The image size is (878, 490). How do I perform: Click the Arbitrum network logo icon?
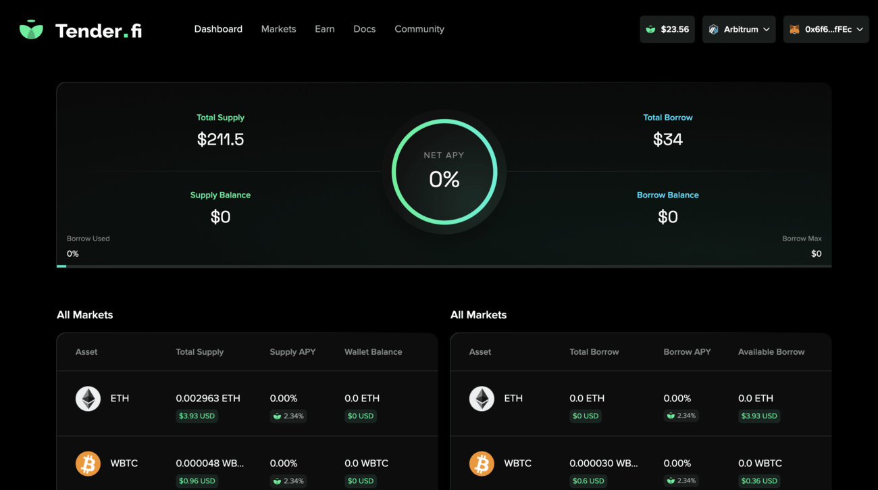coord(714,30)
